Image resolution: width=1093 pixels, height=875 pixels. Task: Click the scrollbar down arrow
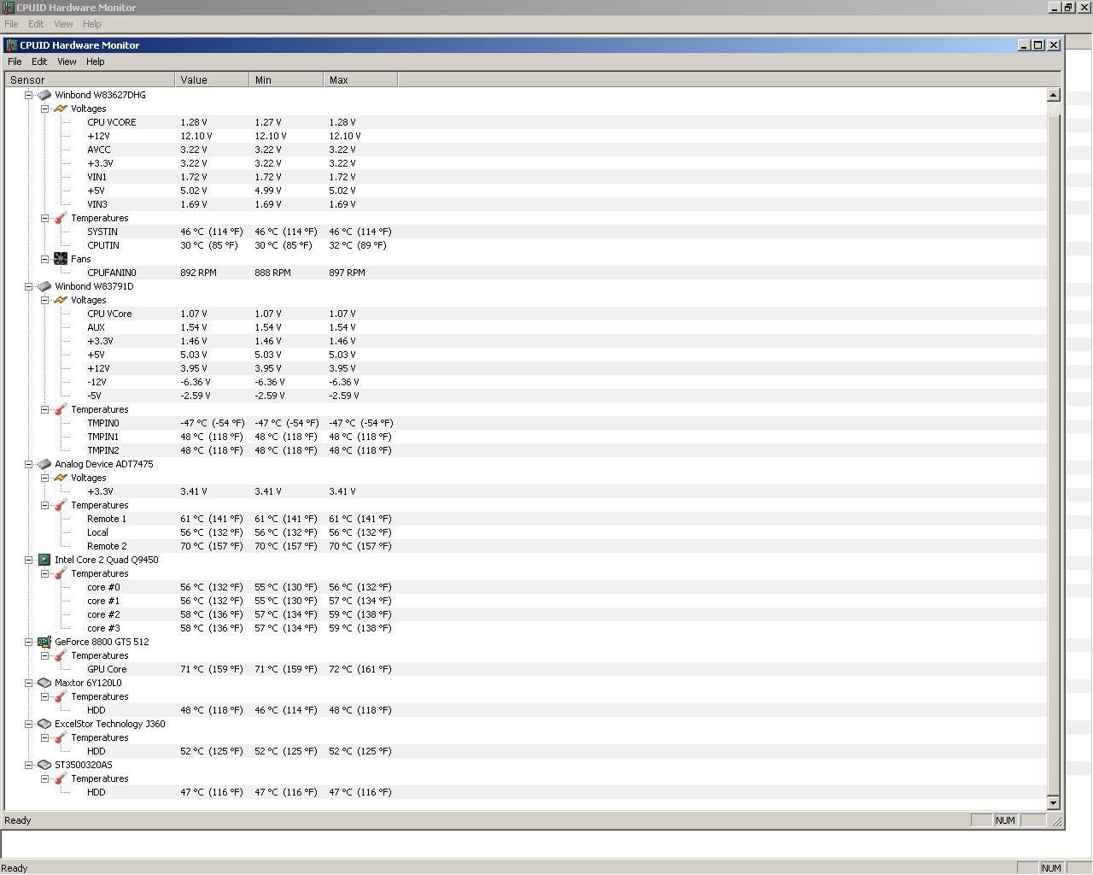pos(1053,802)
